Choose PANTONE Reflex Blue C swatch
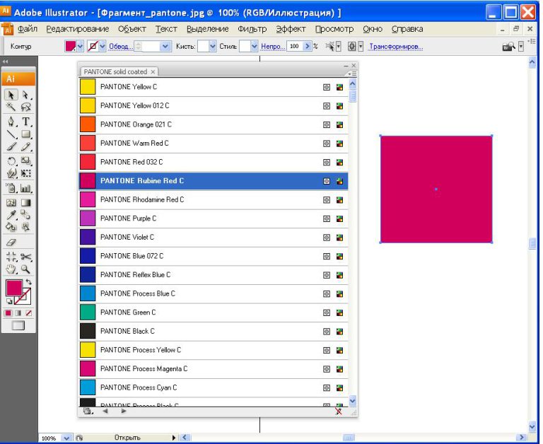This screenshot has width=543, height=444. 214,275
